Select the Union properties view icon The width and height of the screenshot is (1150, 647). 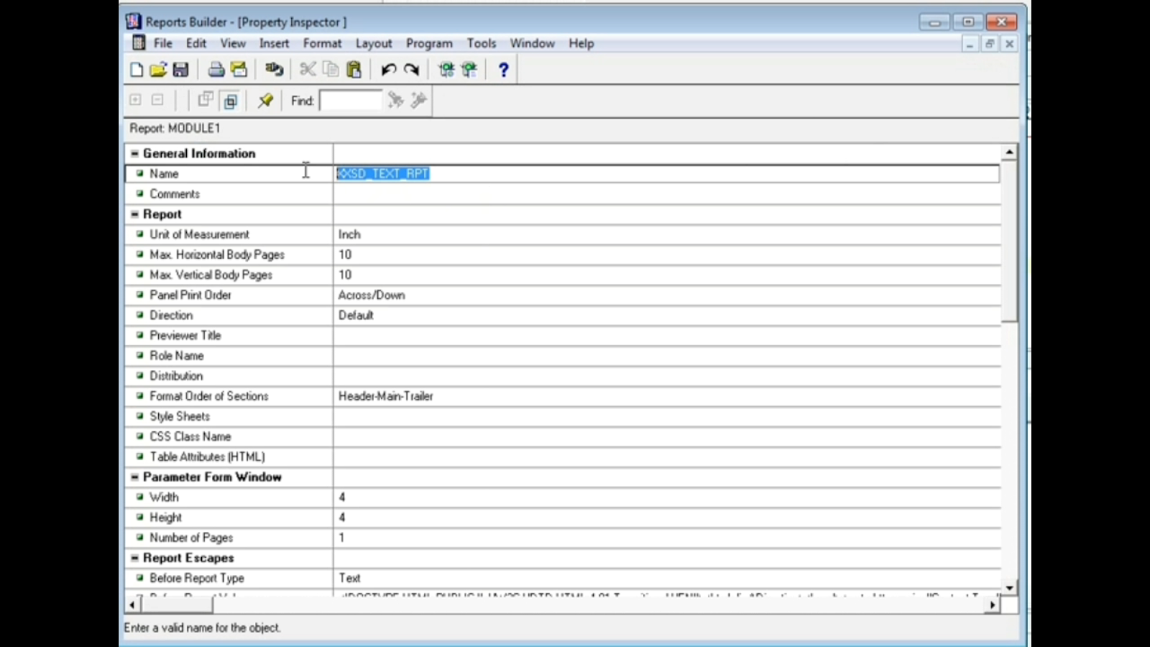206,100
